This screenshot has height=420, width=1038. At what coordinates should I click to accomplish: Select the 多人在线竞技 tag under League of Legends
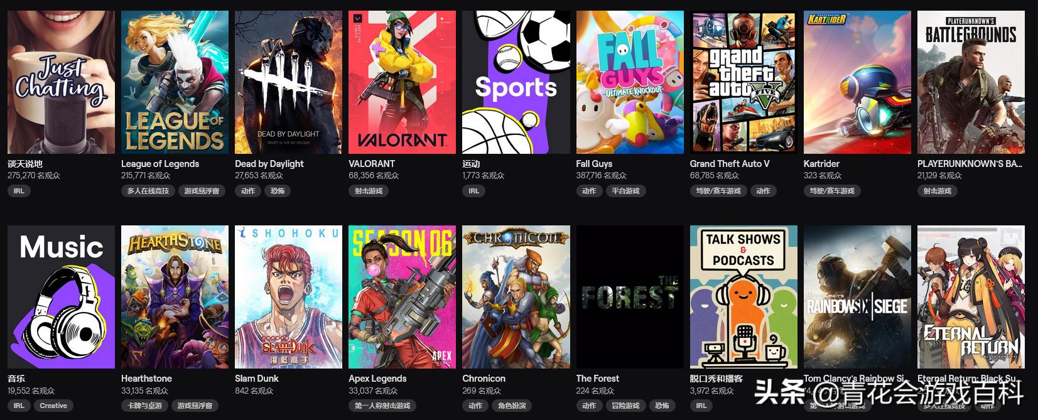point(148,191)
